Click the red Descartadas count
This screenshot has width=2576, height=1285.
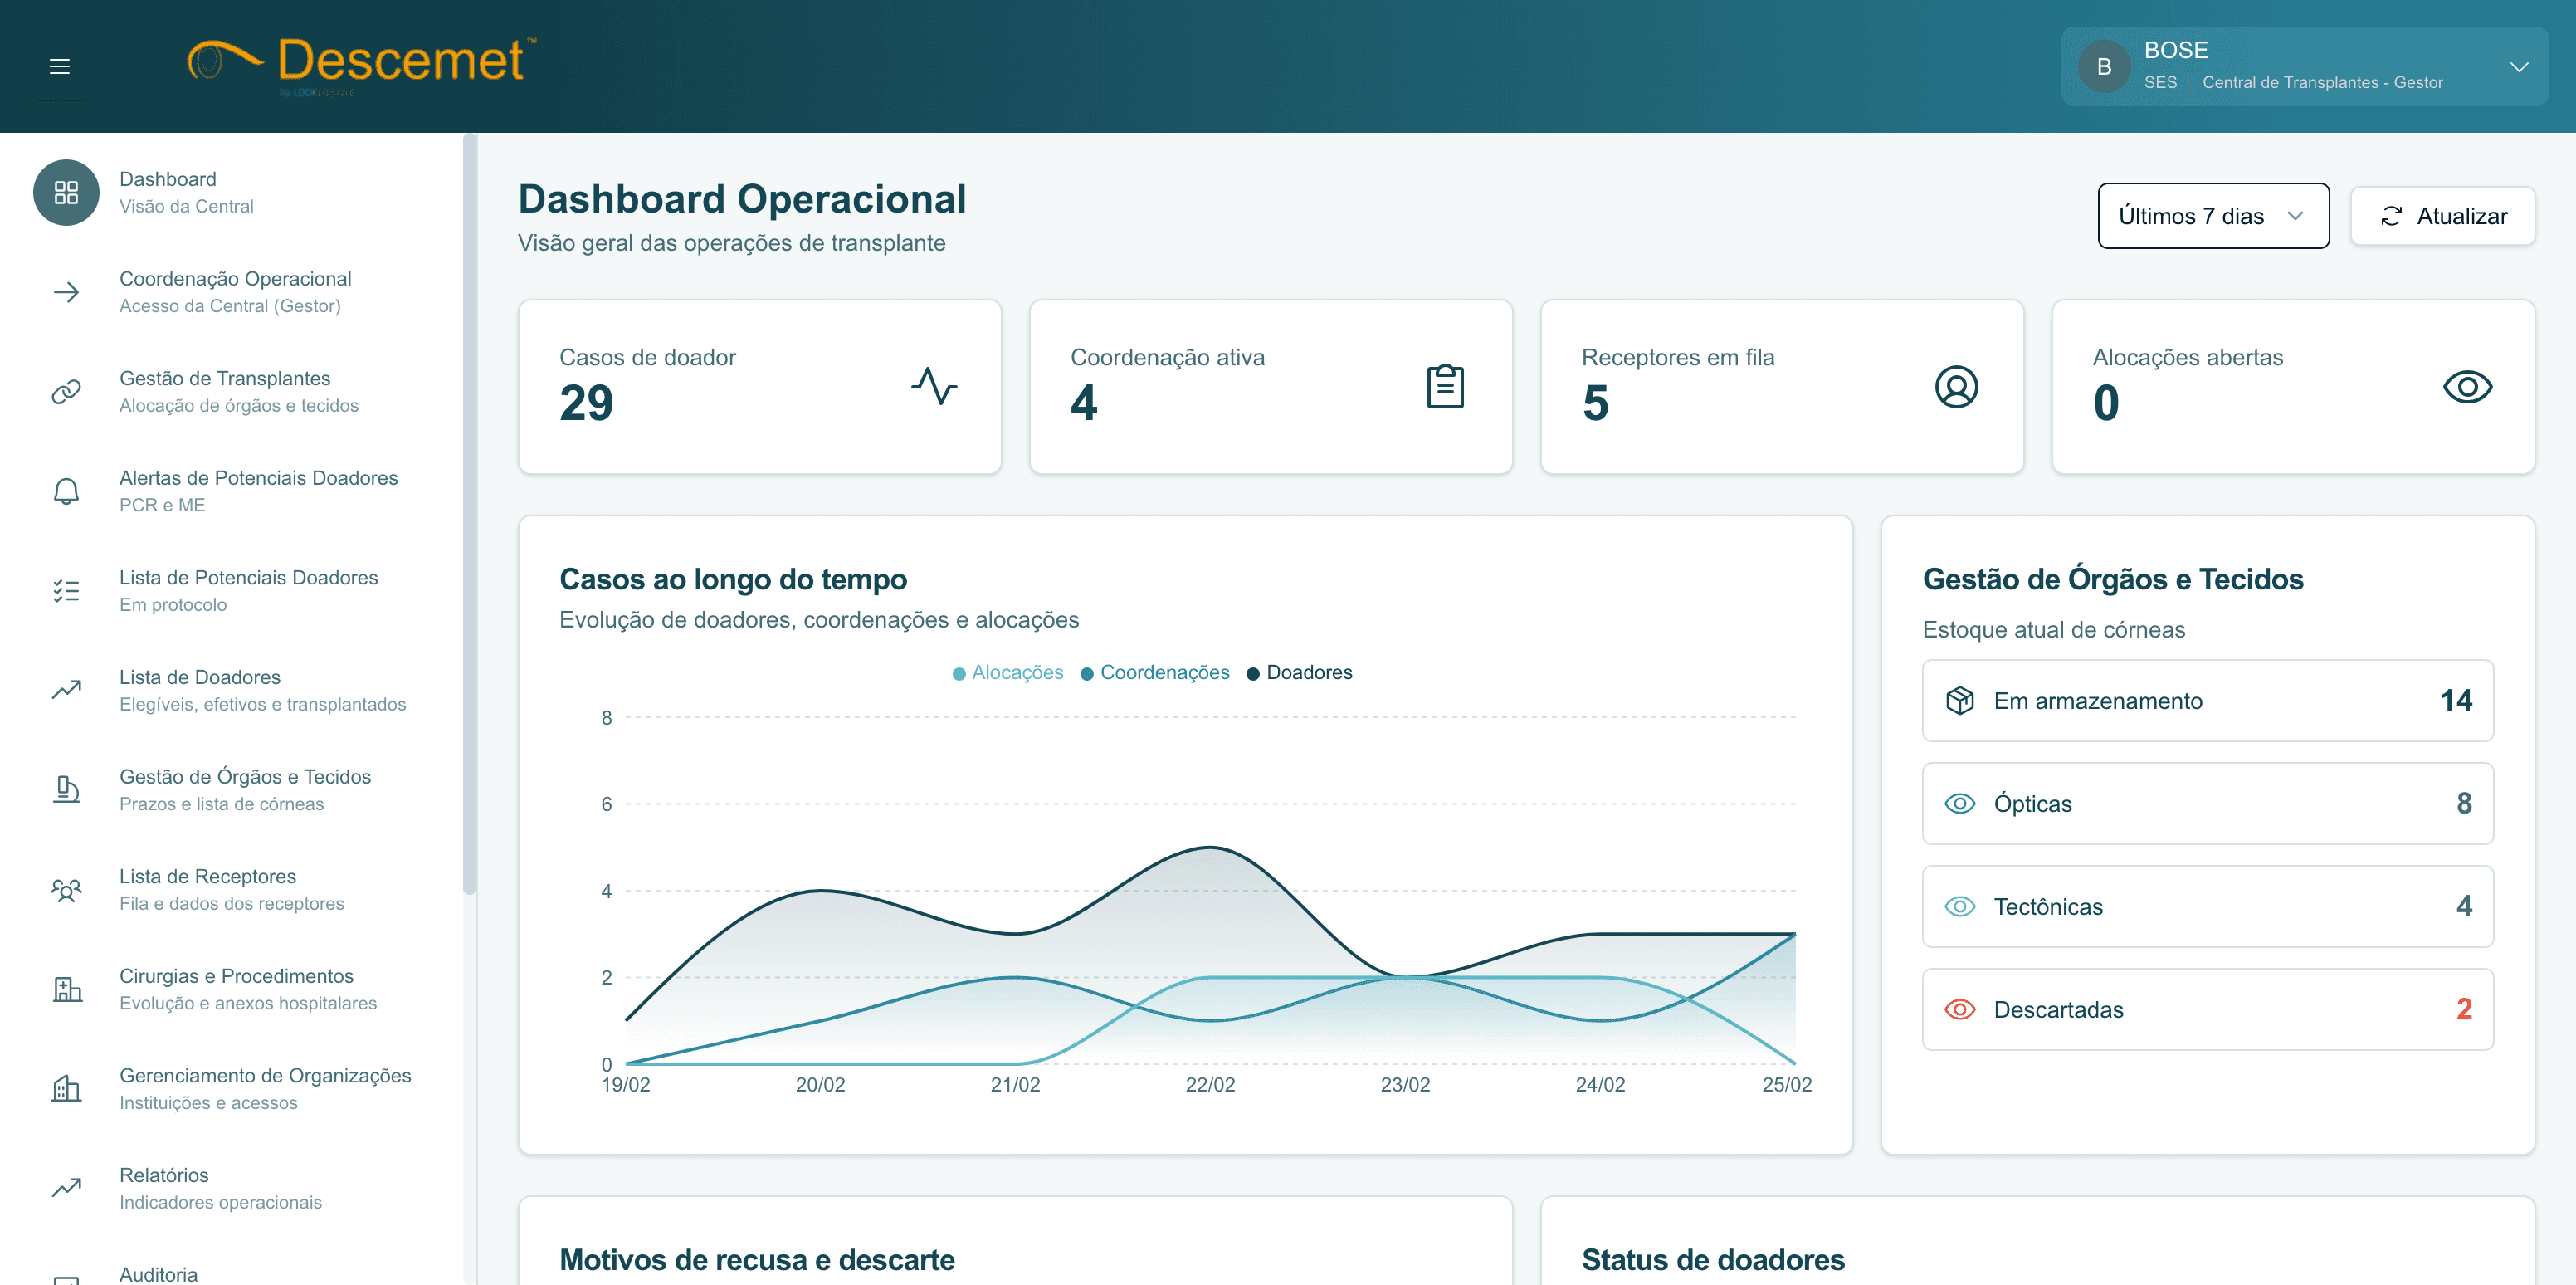pos(2464,1009)
